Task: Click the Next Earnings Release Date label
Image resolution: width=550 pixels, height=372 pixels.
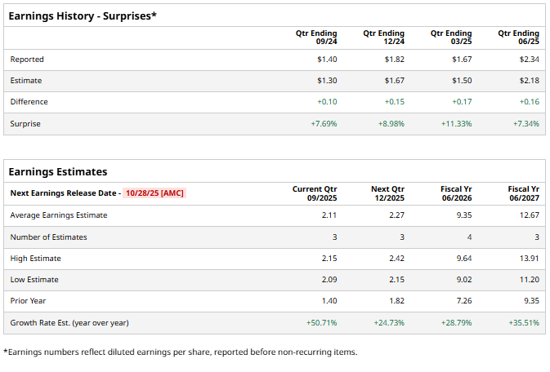Action: pos(64,193)
